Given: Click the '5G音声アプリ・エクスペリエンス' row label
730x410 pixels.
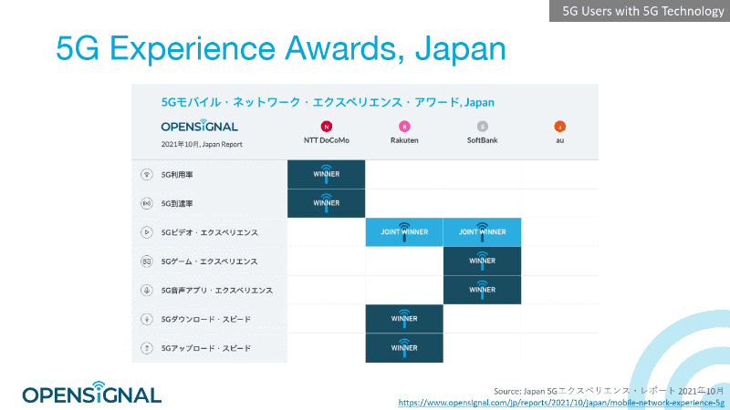Looking at the screenshot, I should (217, 291).
